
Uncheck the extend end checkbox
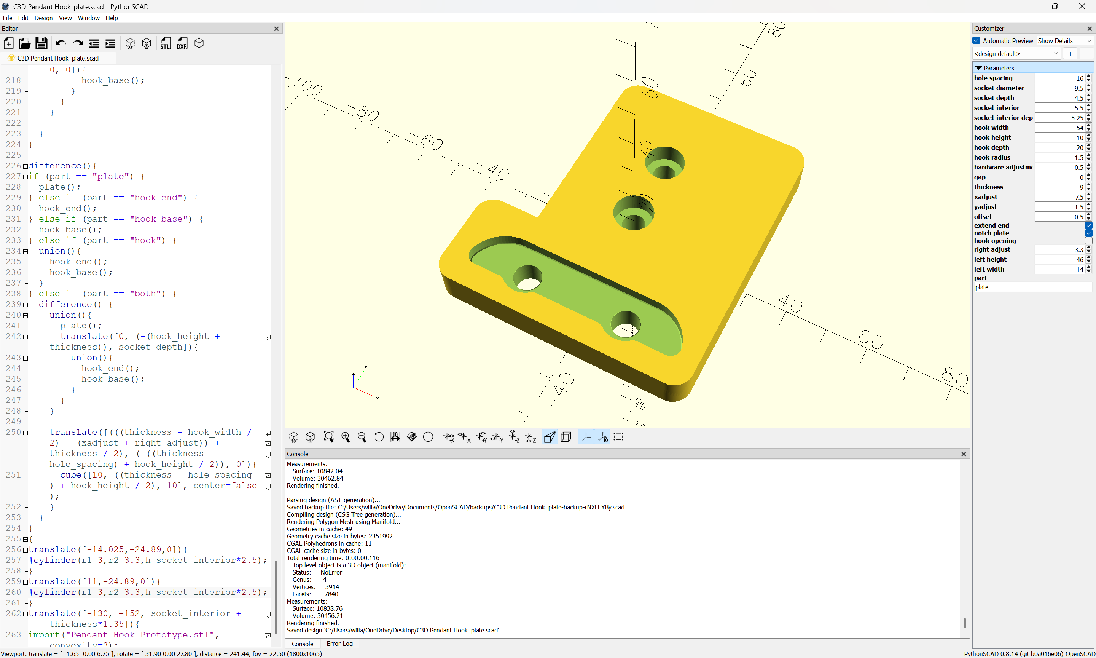[x=1088, y=226]
